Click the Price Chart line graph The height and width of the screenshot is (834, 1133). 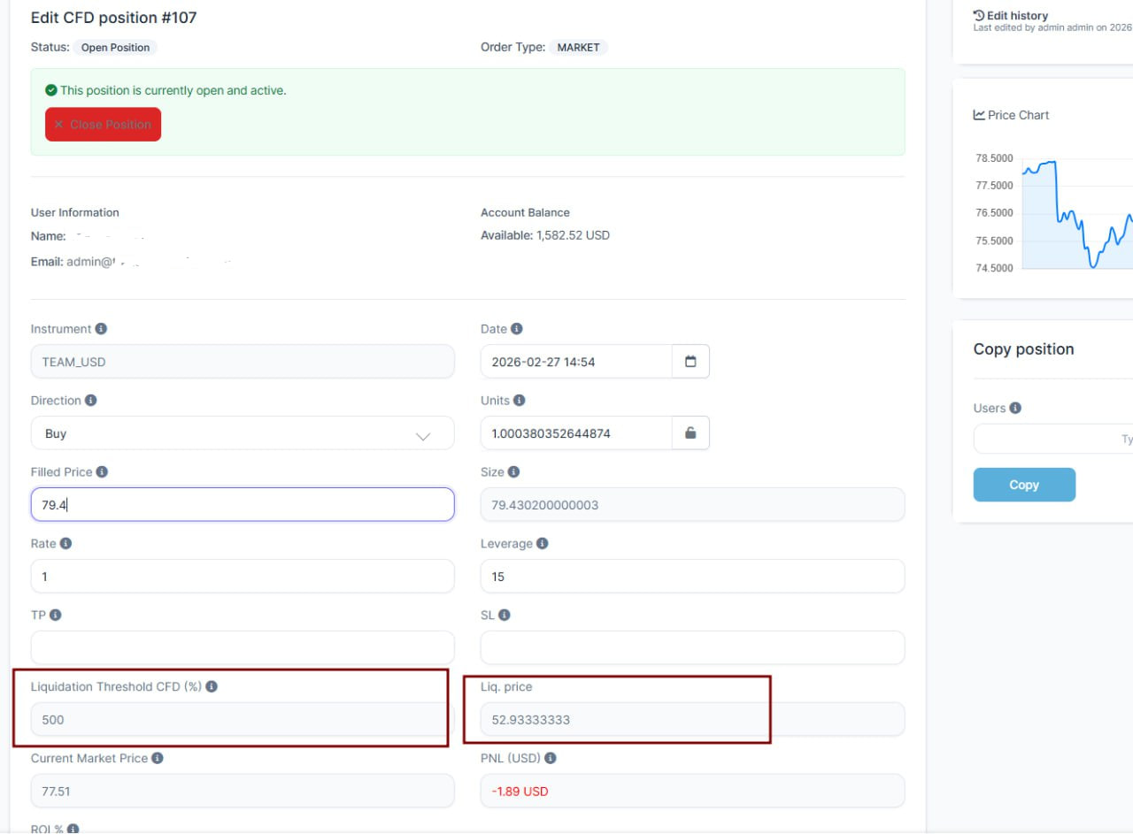[x=1076, y=217]
